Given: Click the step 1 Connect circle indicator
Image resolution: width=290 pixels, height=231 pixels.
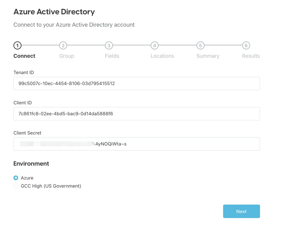Looking at the screenshot, I should (x=17, y=45).
